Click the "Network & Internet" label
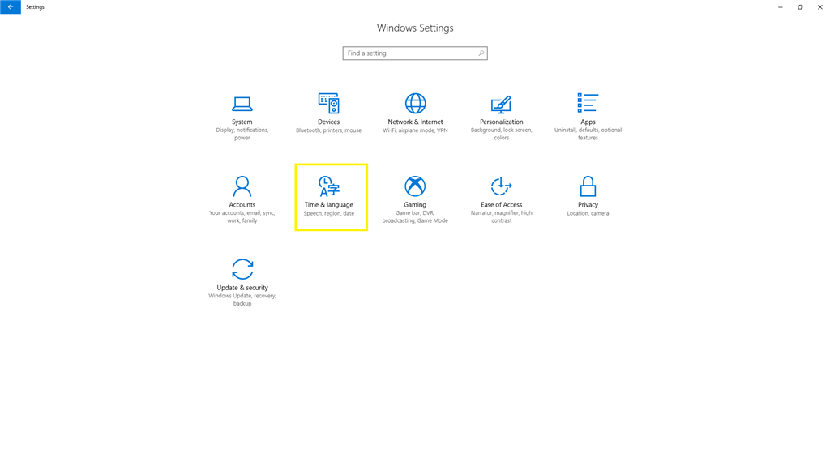 click(415, 122)
